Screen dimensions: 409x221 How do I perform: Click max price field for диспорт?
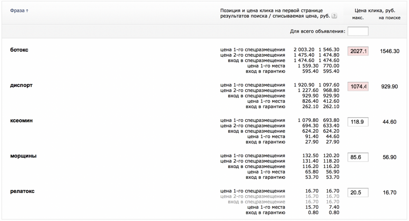click(358, 87)
